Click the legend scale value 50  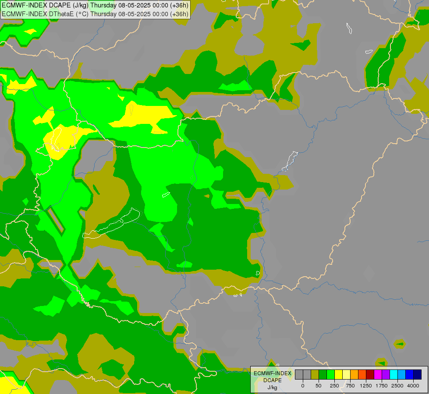[319, 386]
